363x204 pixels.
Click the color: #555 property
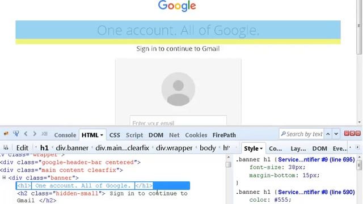(x=270, y=199)
